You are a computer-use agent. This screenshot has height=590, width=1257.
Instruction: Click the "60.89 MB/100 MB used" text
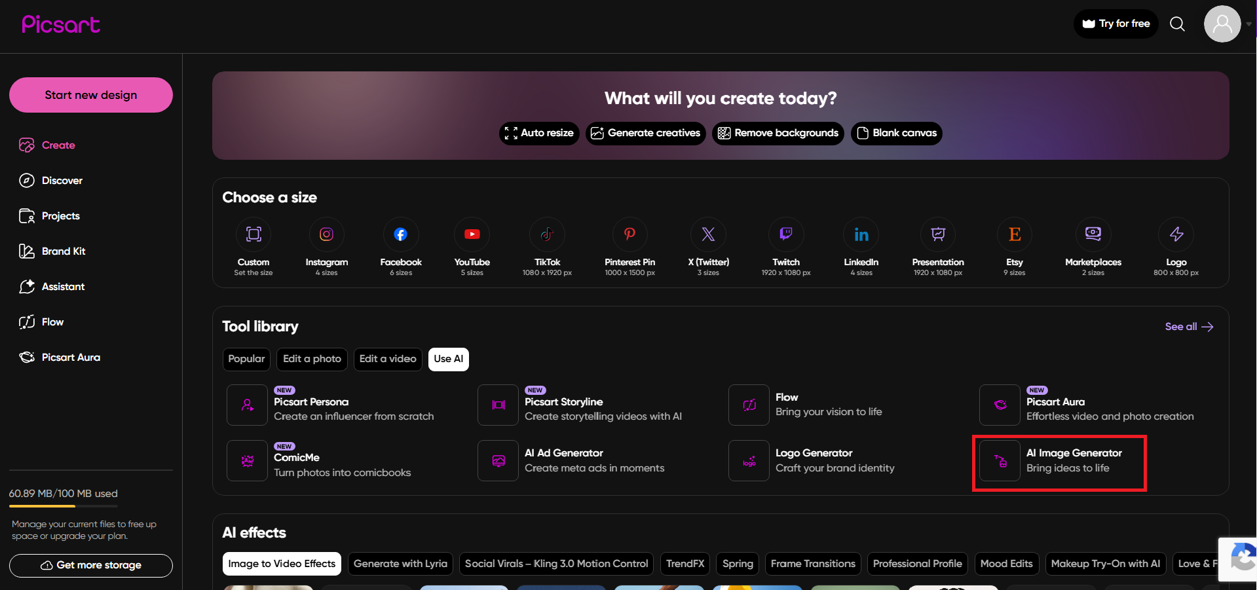point(64,494)
